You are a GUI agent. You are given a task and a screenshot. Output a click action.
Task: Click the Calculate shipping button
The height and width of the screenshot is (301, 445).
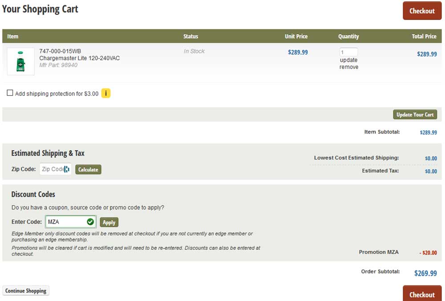[88, 169]
